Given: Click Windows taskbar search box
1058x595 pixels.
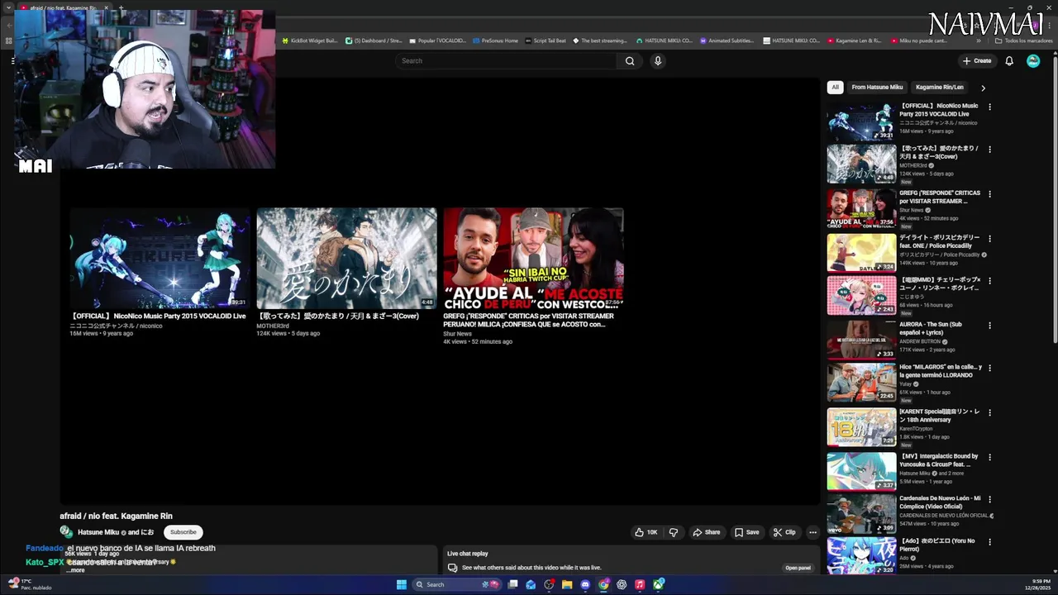Looking at the screenshot, I should pos(459,584).
